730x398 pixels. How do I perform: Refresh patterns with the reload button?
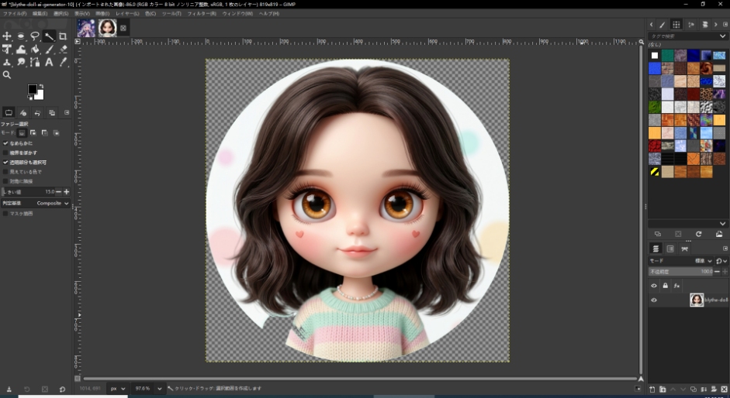(x=698, y=234)
